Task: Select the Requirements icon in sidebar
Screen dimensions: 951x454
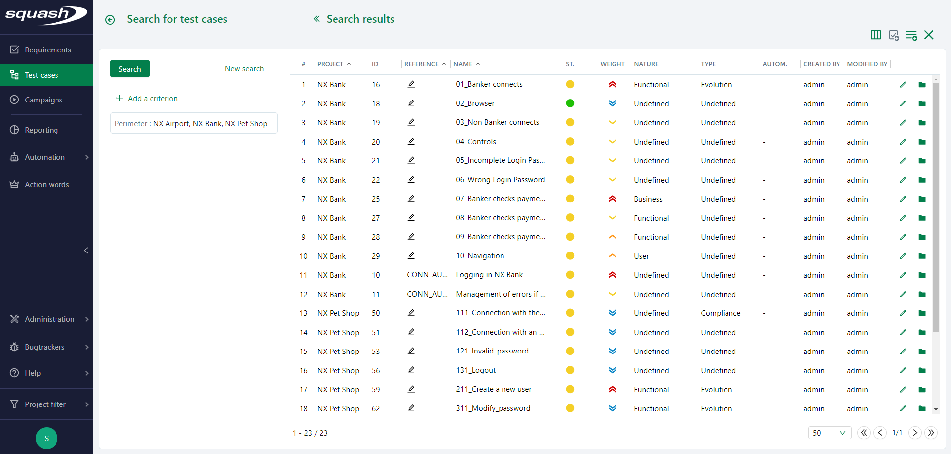Action: [x=15, y=50]
